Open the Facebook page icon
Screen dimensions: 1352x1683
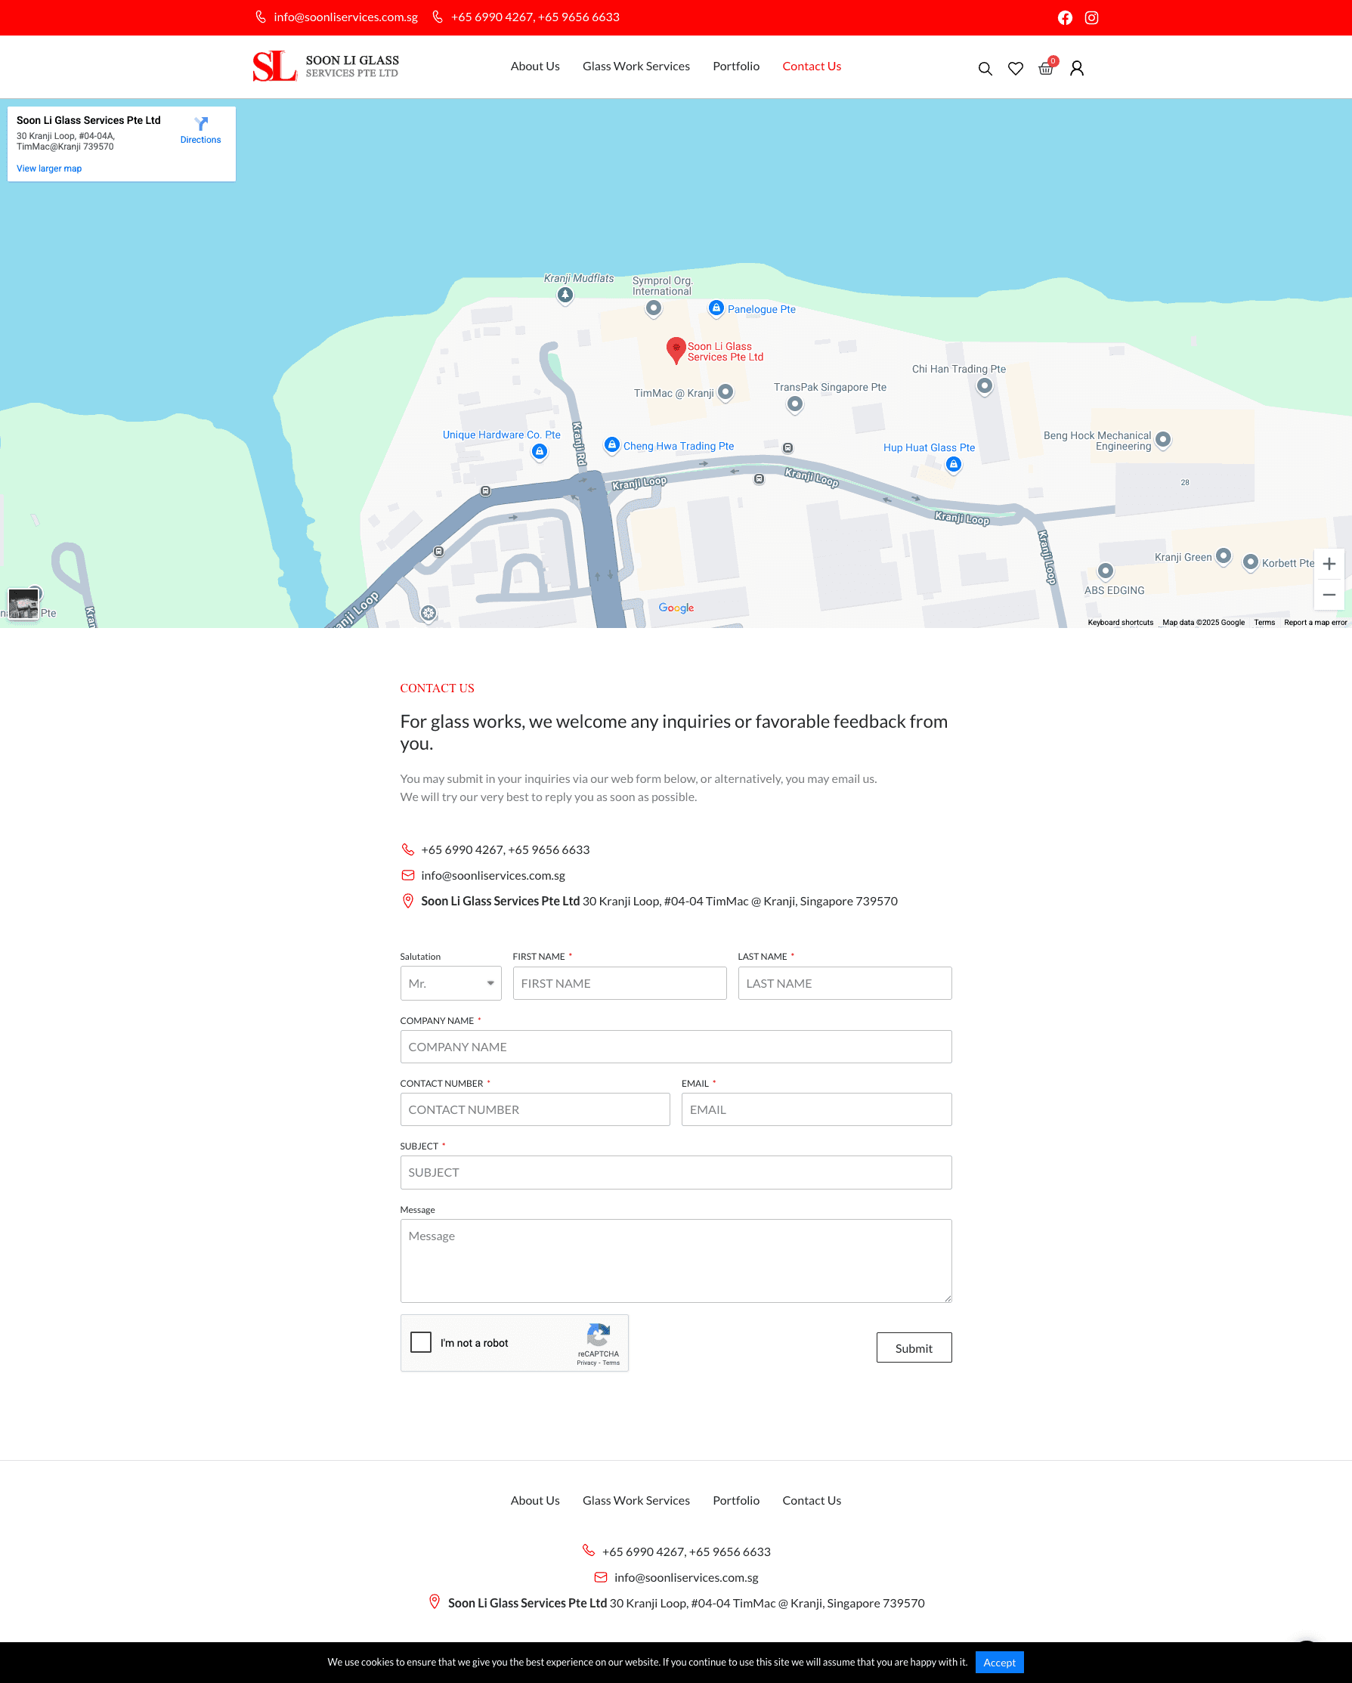click(x=1065, y=17)
